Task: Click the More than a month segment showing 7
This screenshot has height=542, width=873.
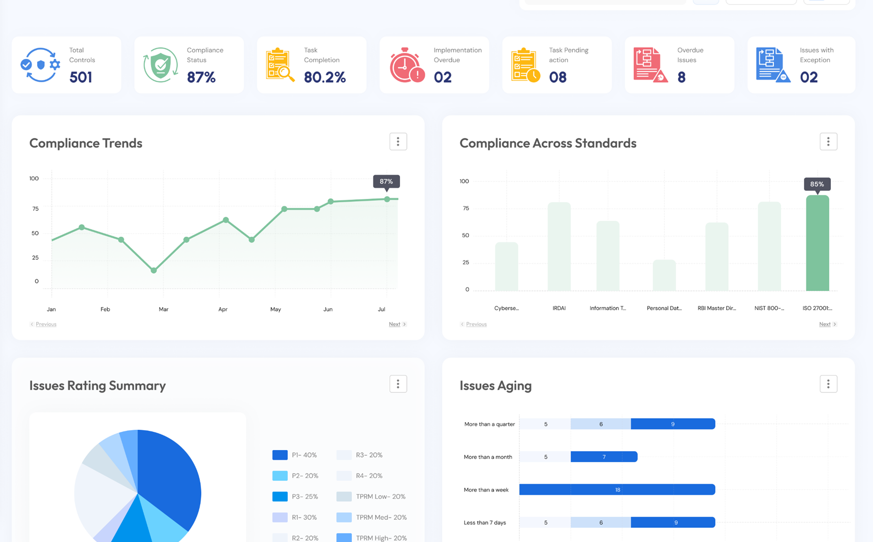Action: (x=604, y=457)
